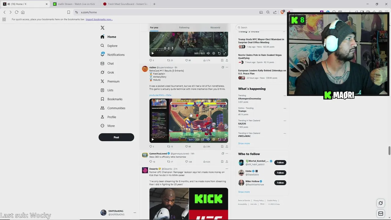Image resolution: width=391 pixels, height=220 pixels.
Task: Click the Post button
Action: click(116, 137)
